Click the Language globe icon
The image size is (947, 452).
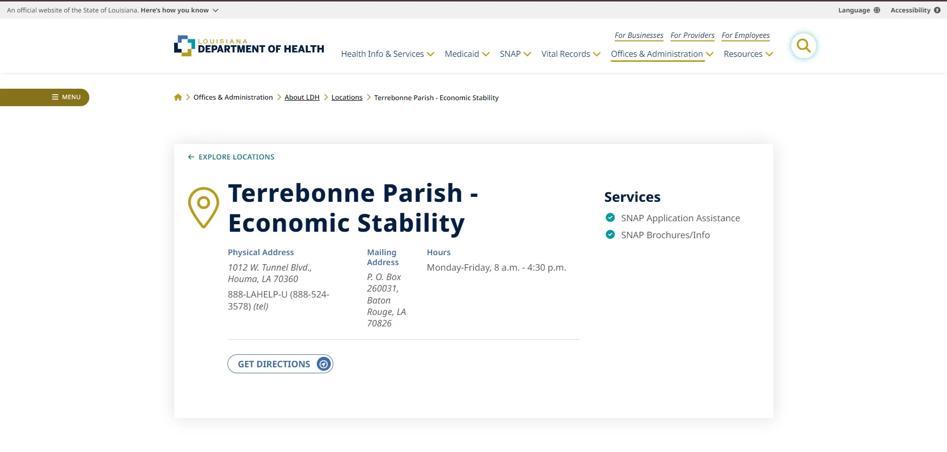(877, 10)
